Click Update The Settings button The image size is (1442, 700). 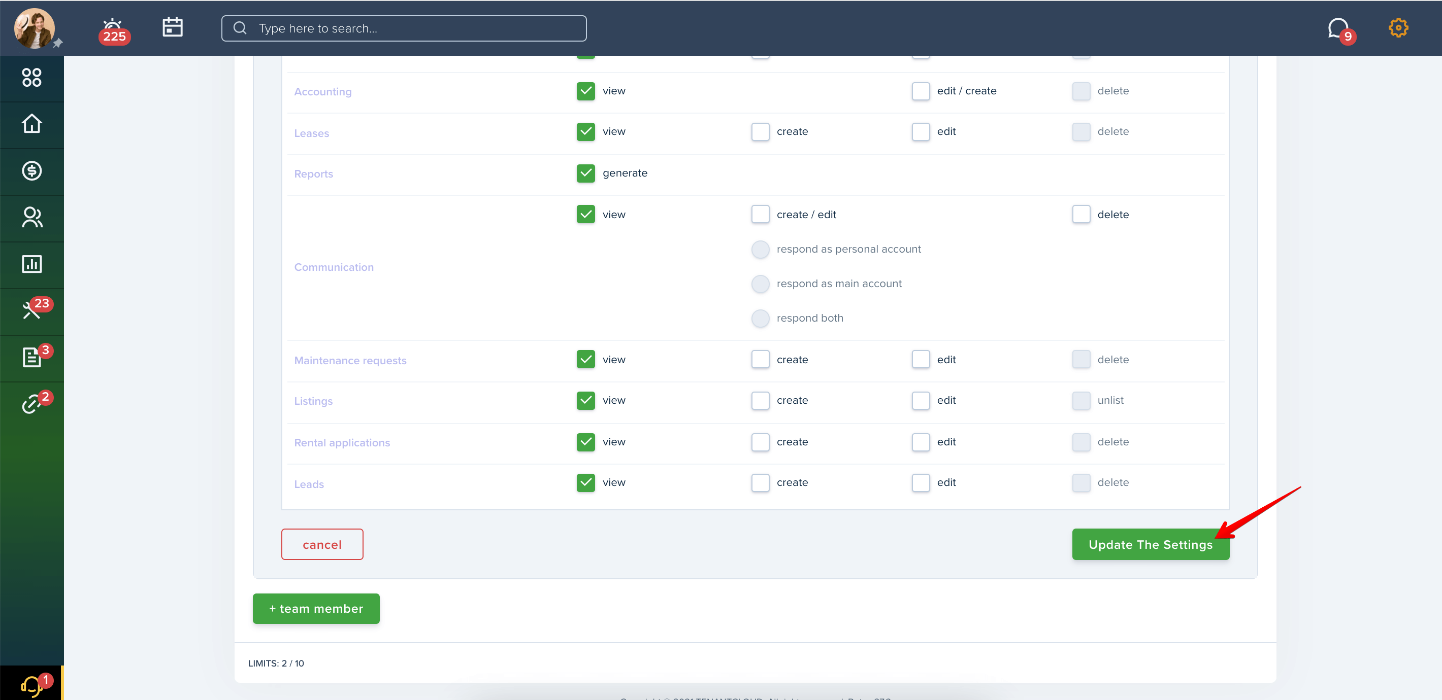(1151, 544)
